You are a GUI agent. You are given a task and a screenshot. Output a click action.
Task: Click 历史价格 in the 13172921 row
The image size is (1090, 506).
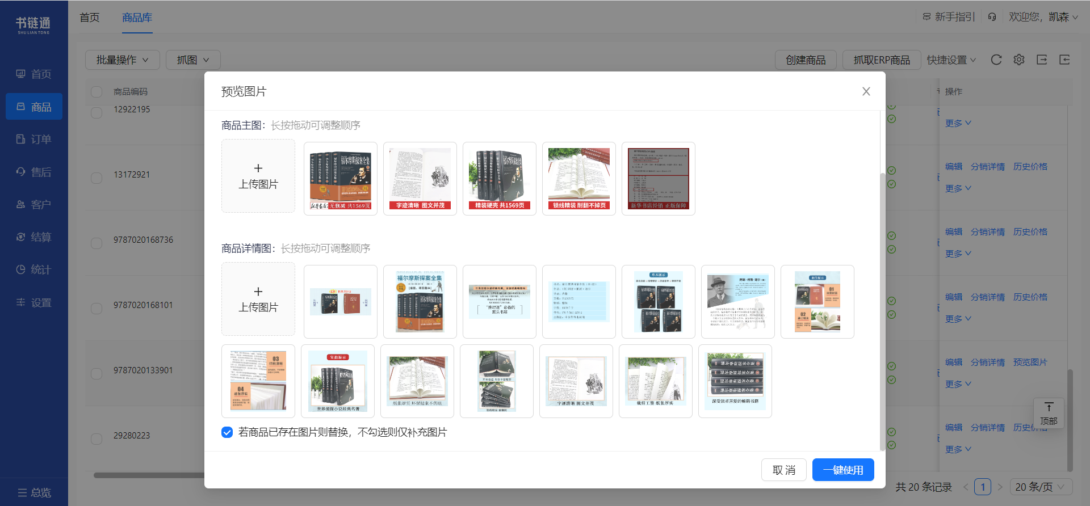(1030, 166)
